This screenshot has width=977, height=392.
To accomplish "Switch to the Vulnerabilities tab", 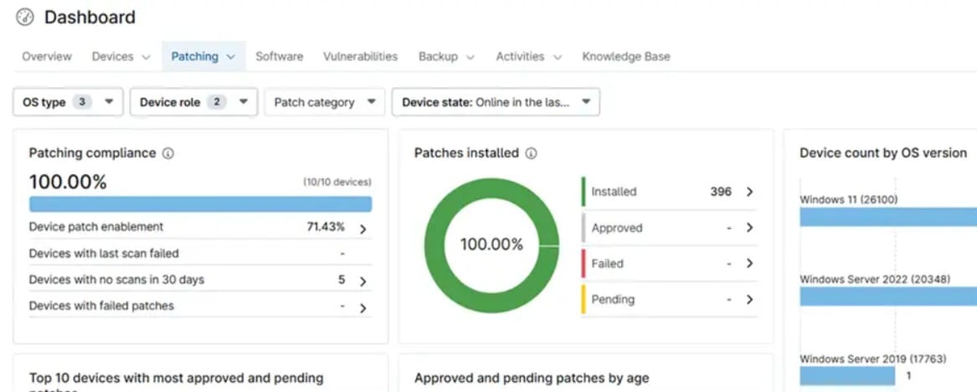I will [x=360, y=56].
